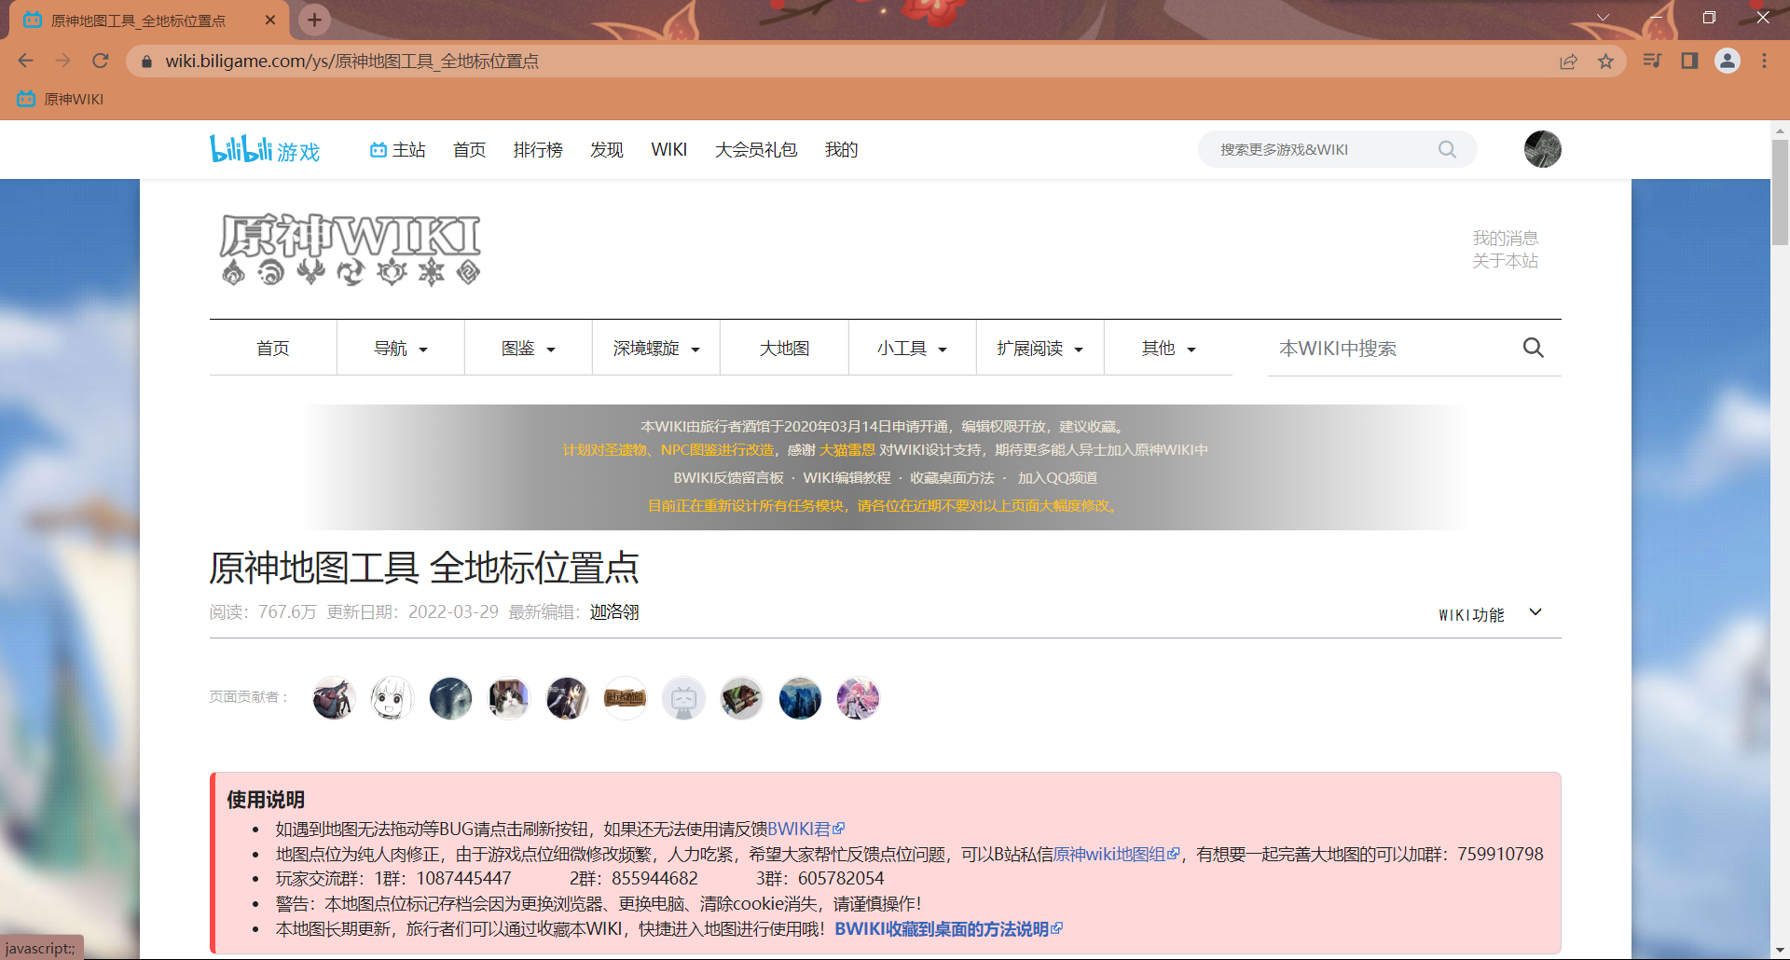Close the 原神地图工具 tab

pos(270,20)
